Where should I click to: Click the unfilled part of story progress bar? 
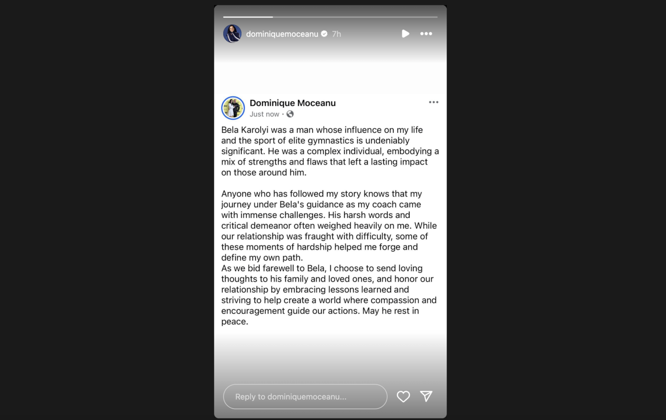coord(355,17)
